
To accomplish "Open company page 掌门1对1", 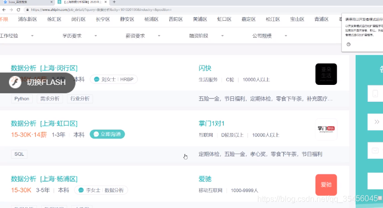I will (211, 124).
